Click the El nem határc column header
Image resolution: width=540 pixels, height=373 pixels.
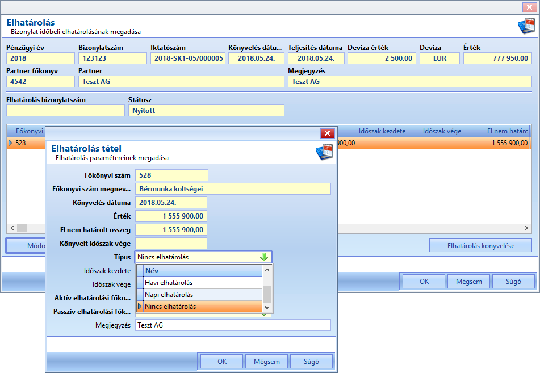click(507, 131)
